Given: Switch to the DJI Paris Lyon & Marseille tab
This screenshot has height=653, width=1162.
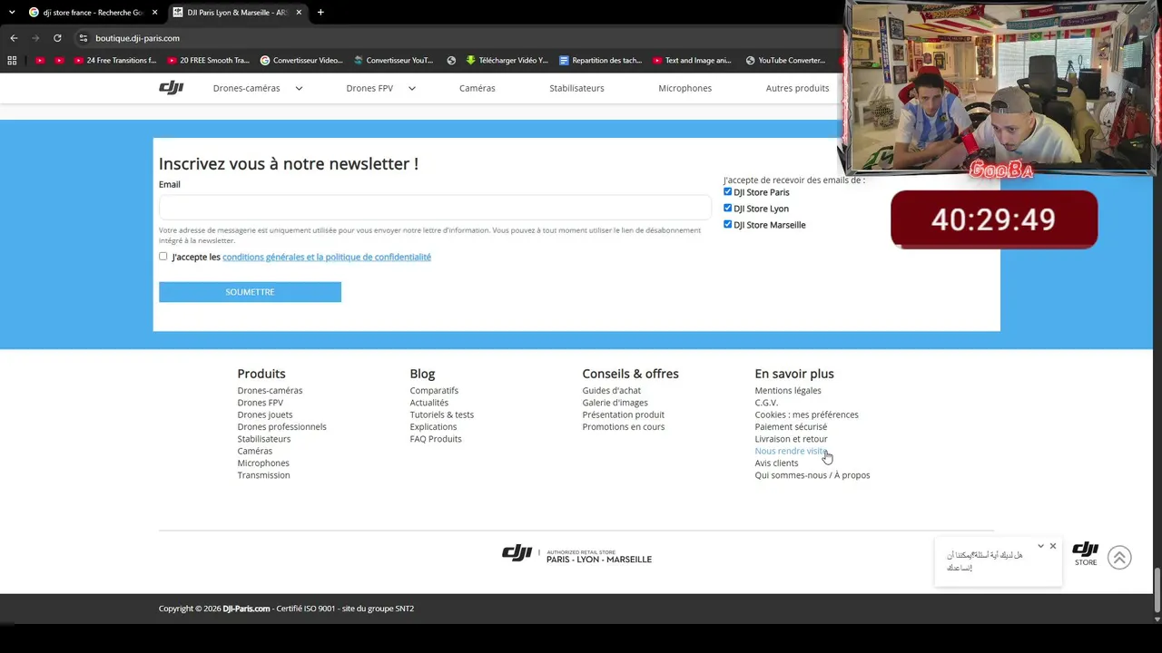Looking at the screenshot, I should [x=236, y=13].
